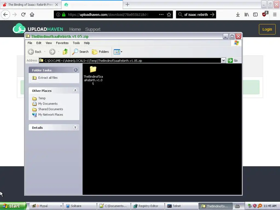Click the Windows start button
Screen dimensions: 280x210
click(x=13, y=206)
